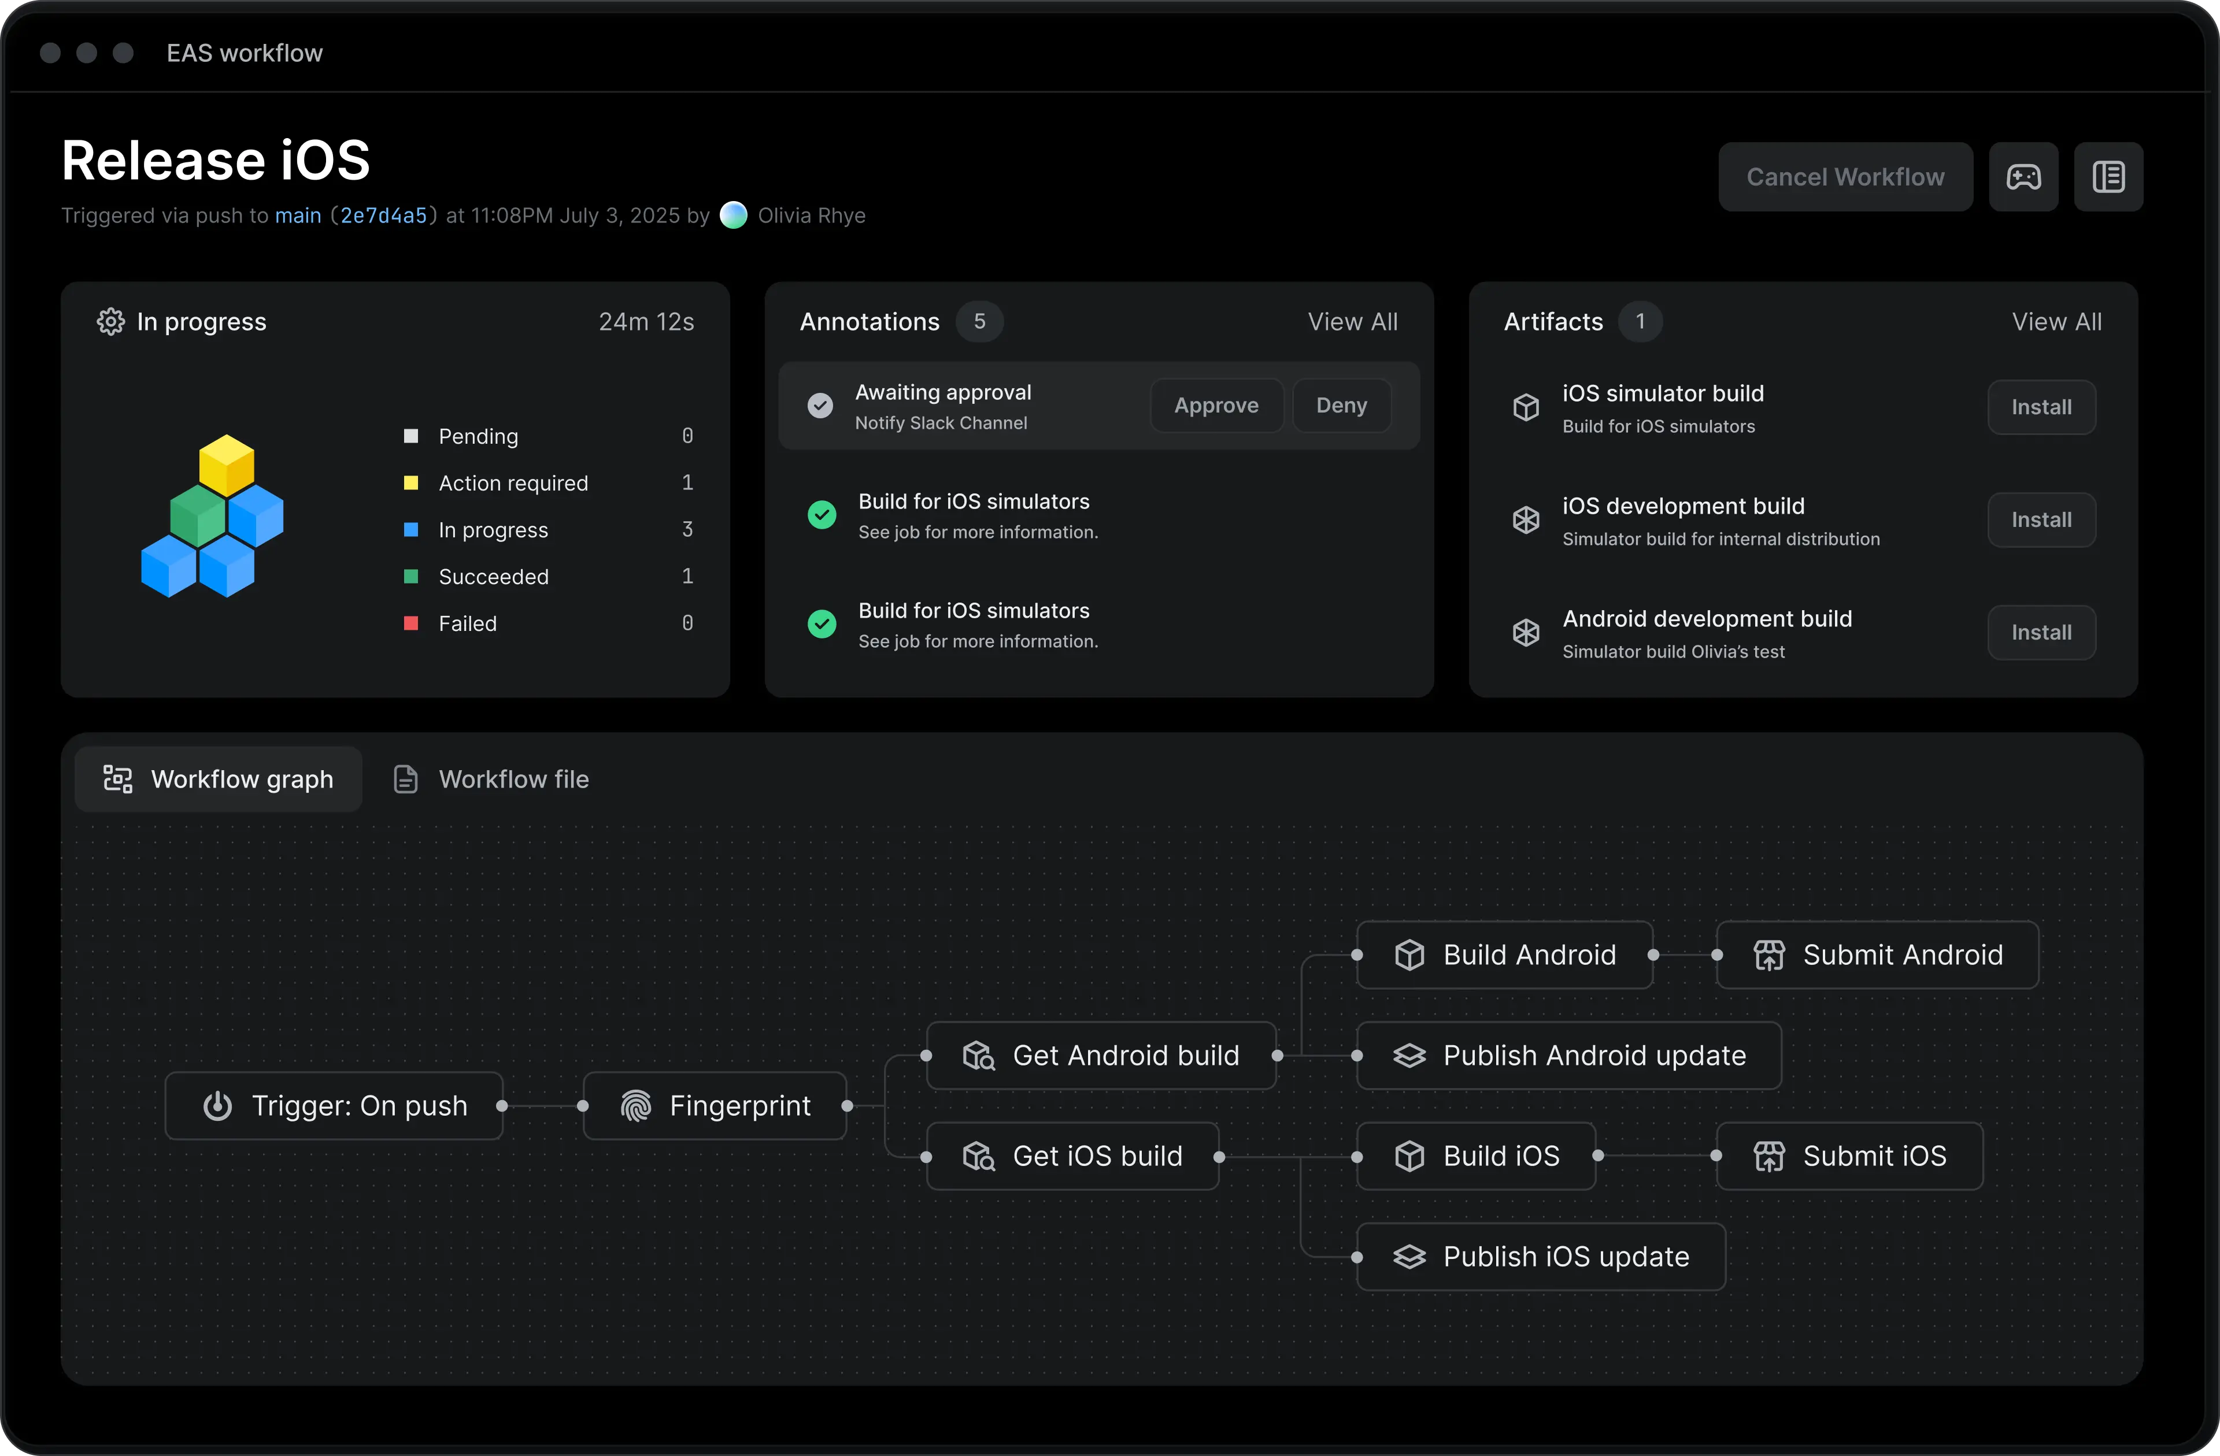The height and width of the screenshot is (1456, 2220).
Task: Click the game controller icon button
Action: coord(2023,177)
